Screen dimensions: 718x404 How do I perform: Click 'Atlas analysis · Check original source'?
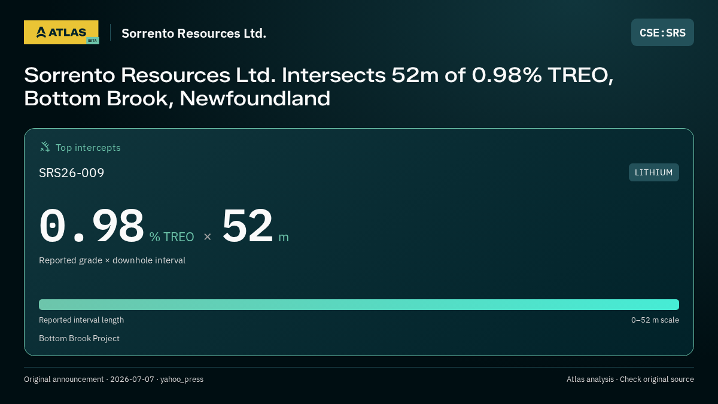point(630,379)
